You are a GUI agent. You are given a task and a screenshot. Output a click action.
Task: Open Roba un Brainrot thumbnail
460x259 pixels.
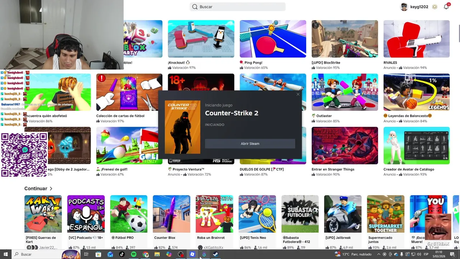[214, 214]
